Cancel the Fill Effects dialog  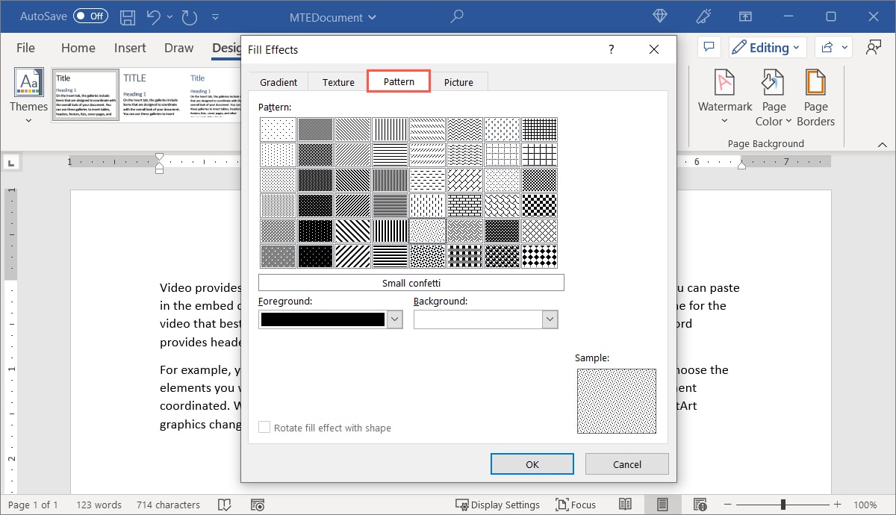click(x=626, y=463)
